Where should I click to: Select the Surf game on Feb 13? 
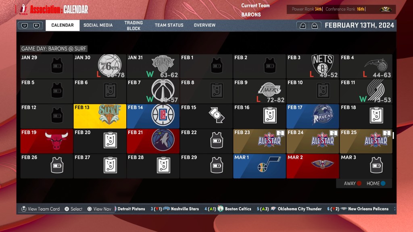point(100,116)
